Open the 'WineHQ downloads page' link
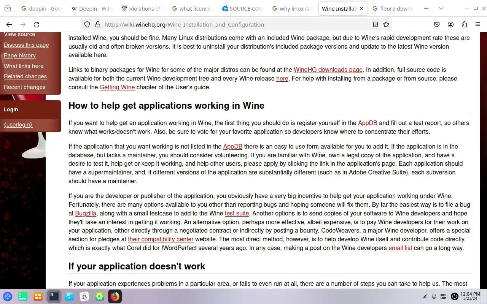 (328, 70)
